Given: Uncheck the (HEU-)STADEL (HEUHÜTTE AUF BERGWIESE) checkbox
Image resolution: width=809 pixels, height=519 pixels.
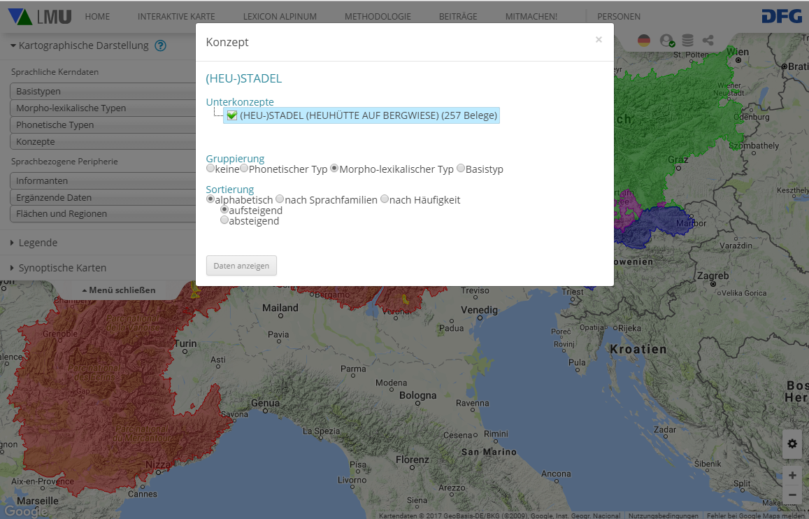Looking at the screenshot, I should pos(232,115).
